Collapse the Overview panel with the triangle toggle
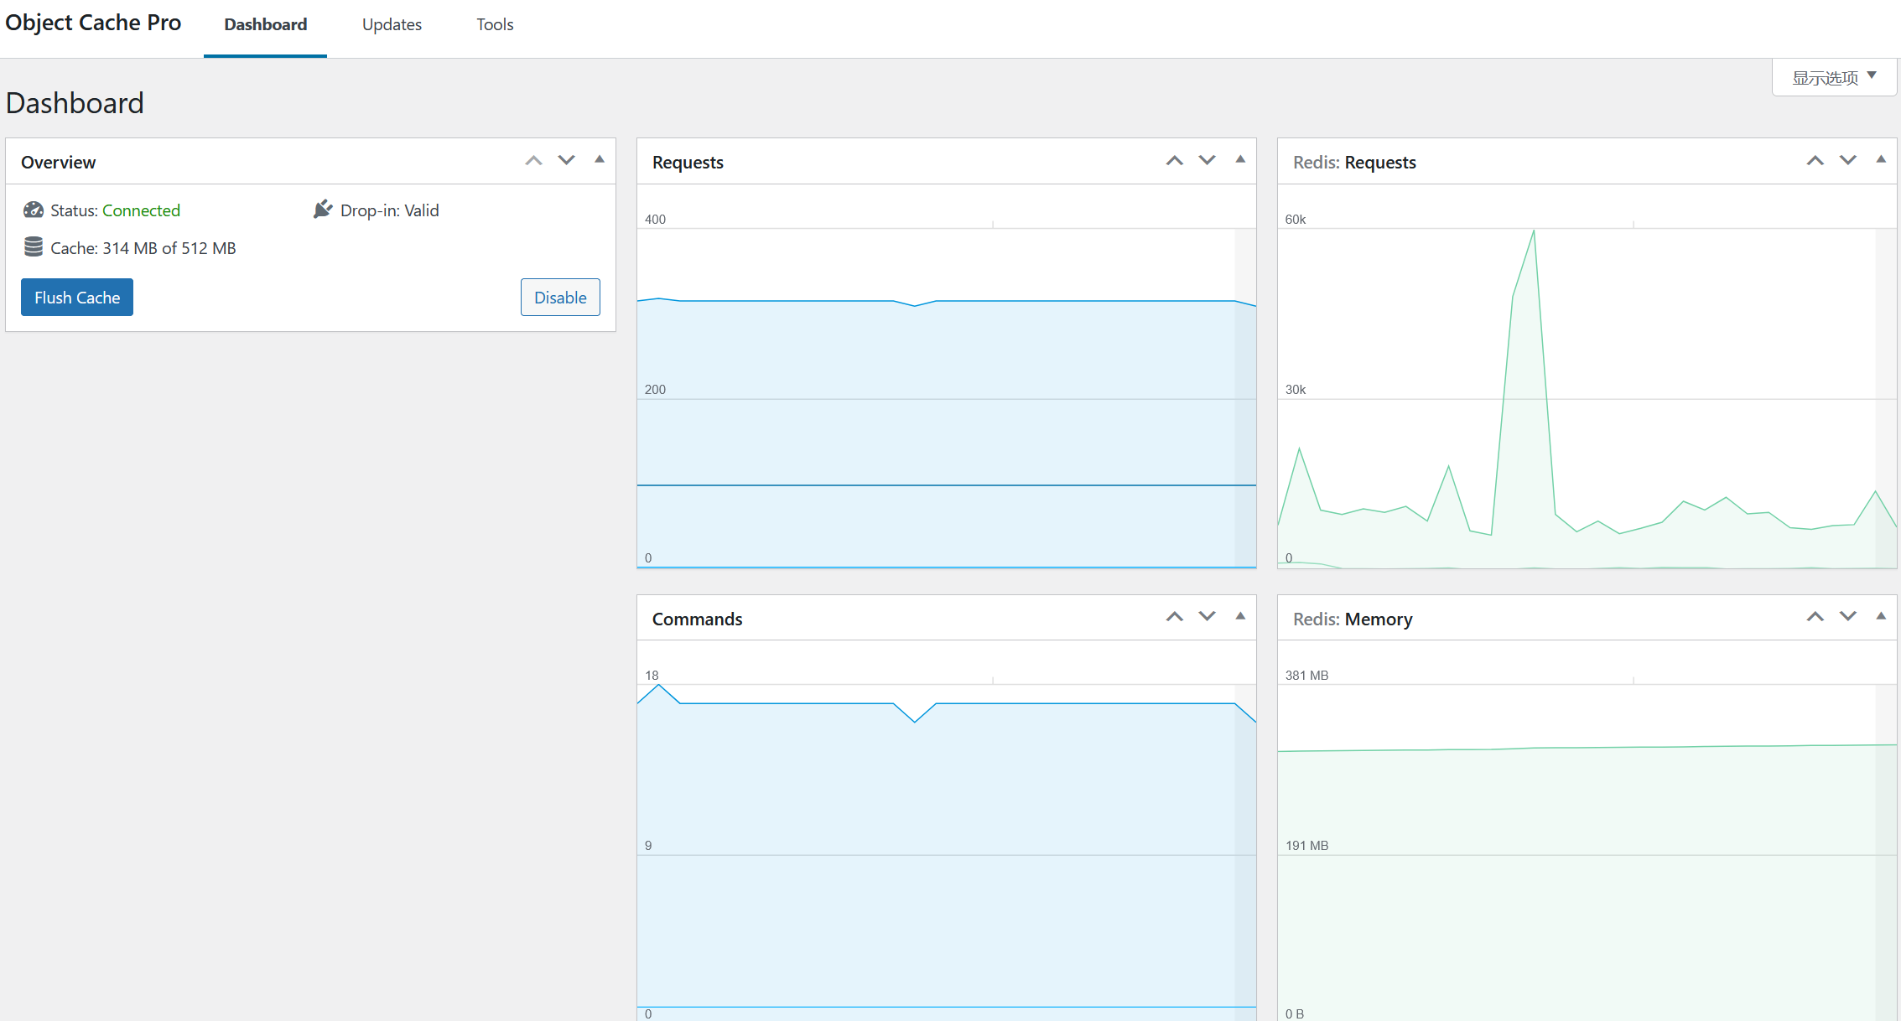This screenshot has height=1021, width=1901. pyautogui.click(x=600, y=160)
